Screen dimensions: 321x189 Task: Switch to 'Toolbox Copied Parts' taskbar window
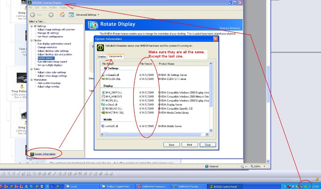click(x=117, y=187)
